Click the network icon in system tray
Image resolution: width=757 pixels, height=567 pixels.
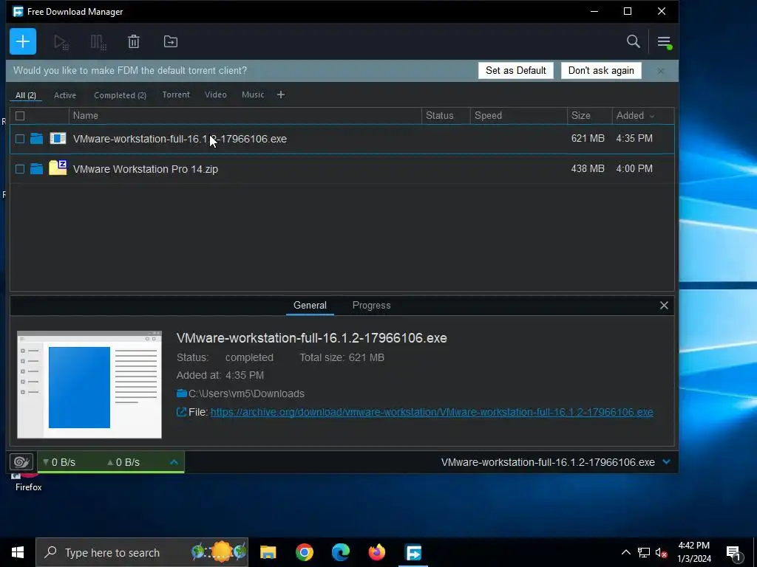coord(644,552)
